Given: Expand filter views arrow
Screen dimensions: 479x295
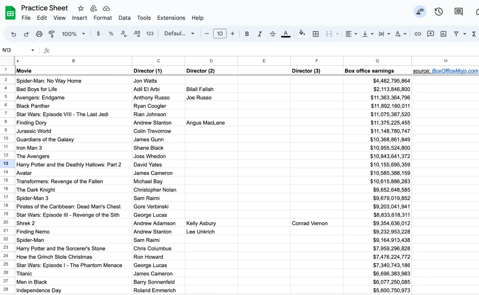Looking at the screenshot, I should [465, 34].
